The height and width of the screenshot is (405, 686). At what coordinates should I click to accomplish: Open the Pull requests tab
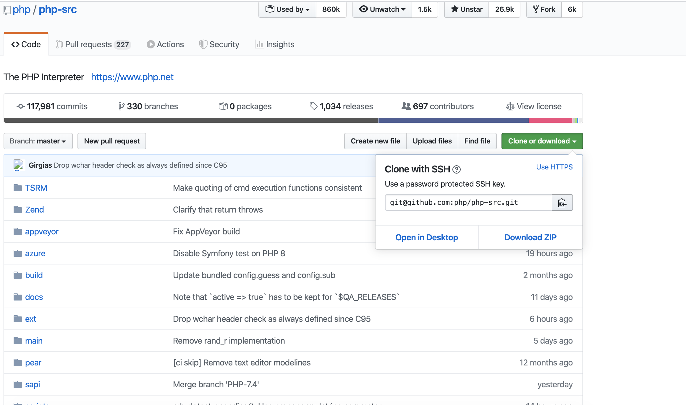tap(93, 44)
